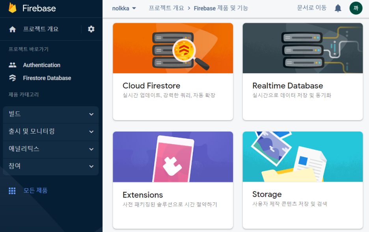Open project settings gear icon
Viewport: 369px width, 232px height.
tap(91, 29)
